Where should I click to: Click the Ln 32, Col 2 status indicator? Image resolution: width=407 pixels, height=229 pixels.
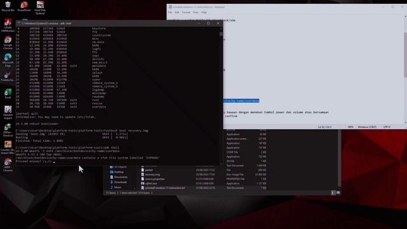coord(325,127)
